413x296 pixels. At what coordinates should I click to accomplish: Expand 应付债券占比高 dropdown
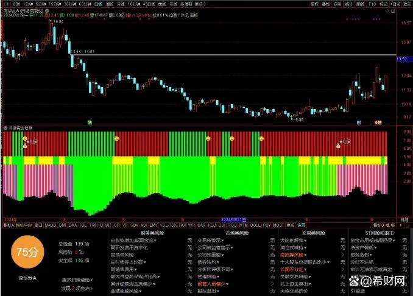(129, 263)
